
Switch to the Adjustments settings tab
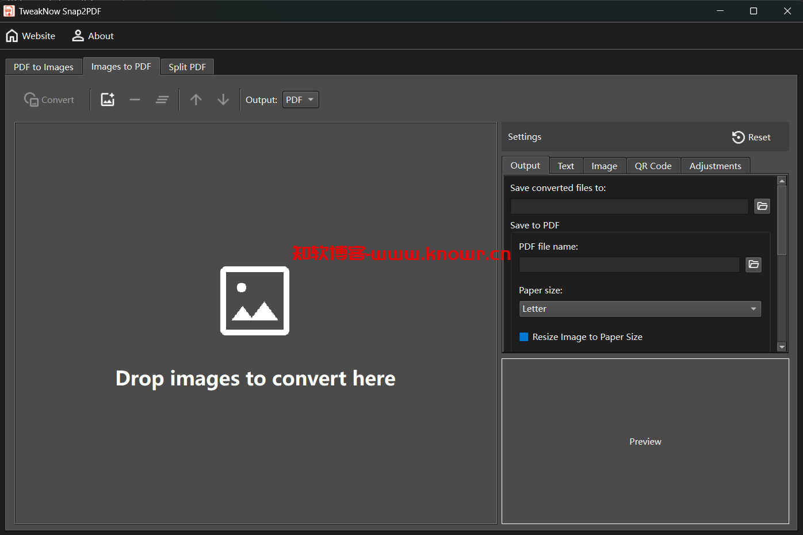(x=716, y=166)
